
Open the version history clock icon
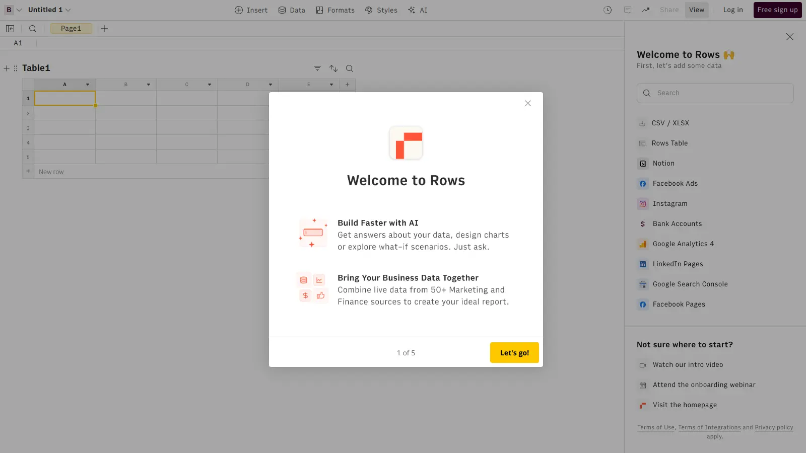pos(608,10)
